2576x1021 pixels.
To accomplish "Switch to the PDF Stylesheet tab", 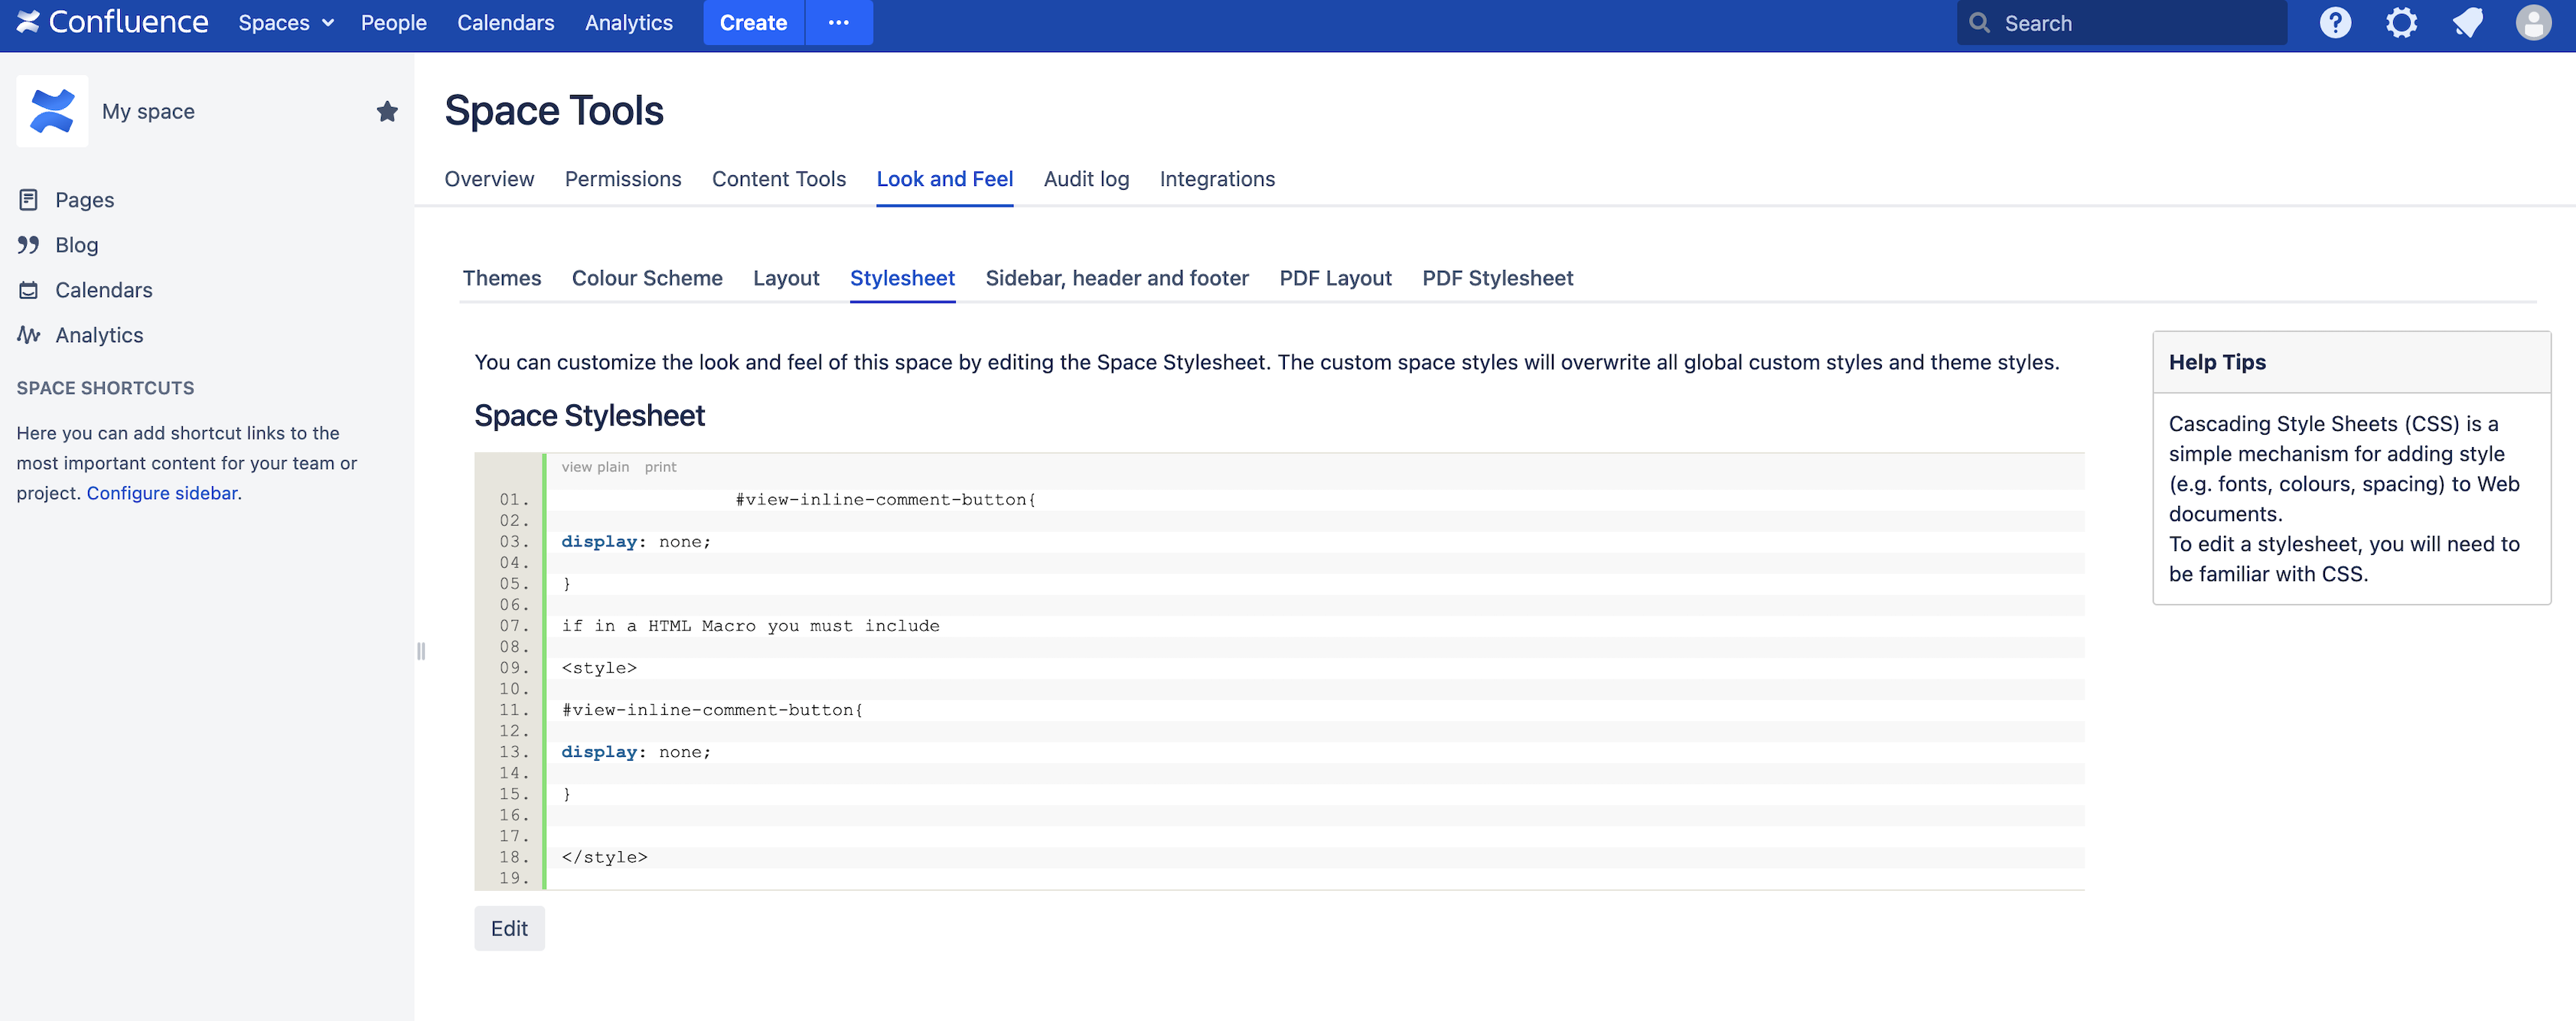I will point(1497,278).
